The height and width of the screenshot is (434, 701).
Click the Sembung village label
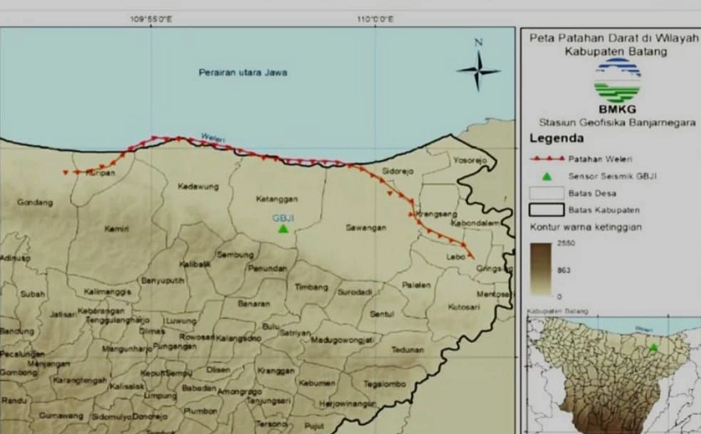point(235,255)
